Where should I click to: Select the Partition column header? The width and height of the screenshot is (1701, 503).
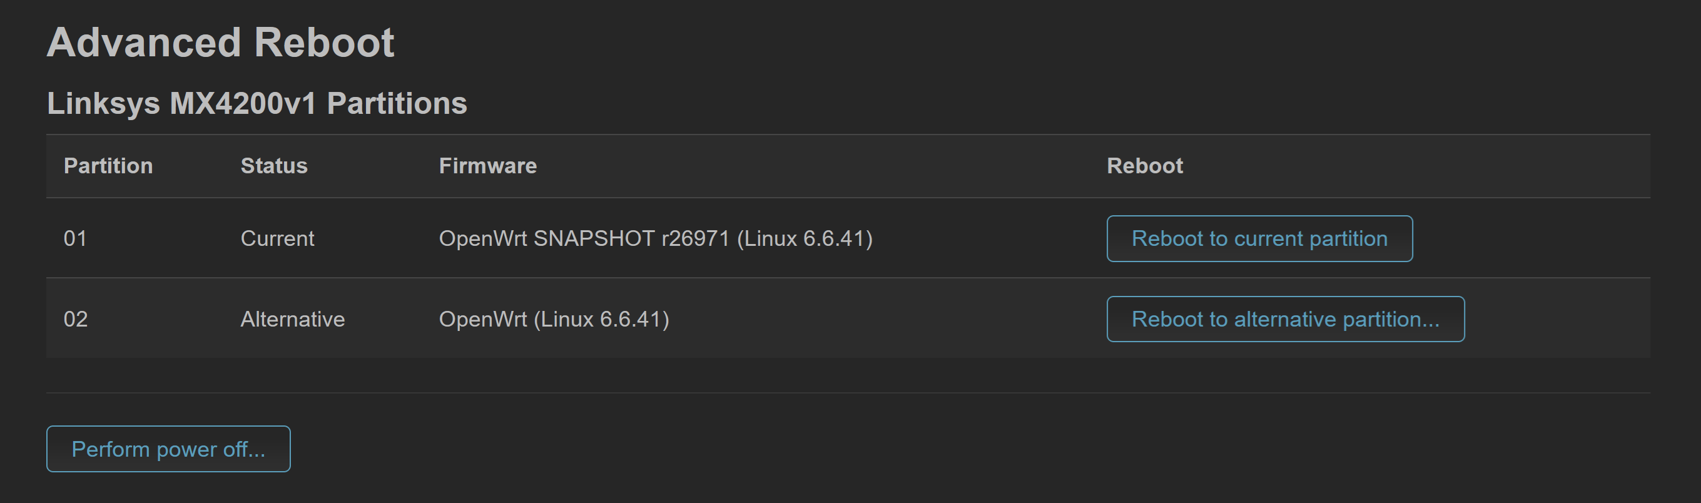(x=108, y=166)
